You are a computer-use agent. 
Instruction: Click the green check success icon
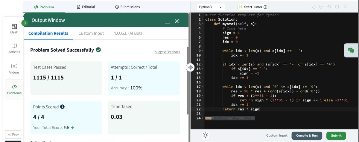(x=98, y=50)
